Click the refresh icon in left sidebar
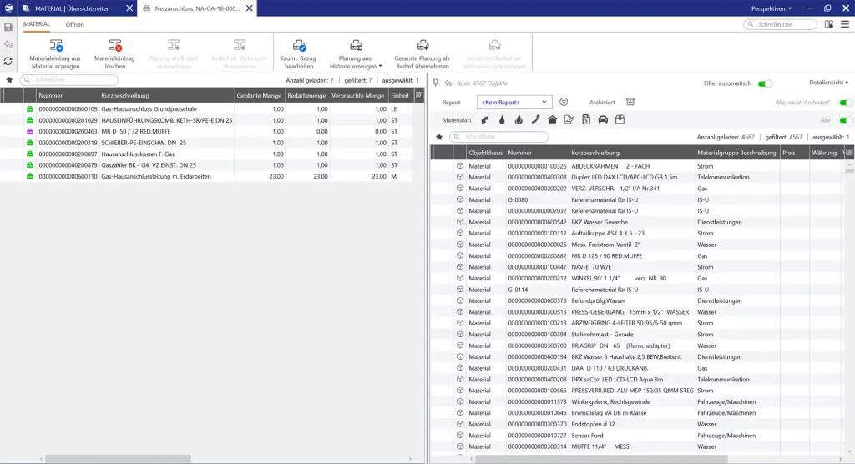 coord(8,61)
